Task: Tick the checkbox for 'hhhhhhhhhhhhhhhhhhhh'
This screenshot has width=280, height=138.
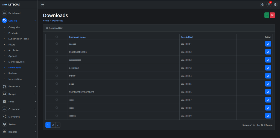Action: [x=57, y=91]
